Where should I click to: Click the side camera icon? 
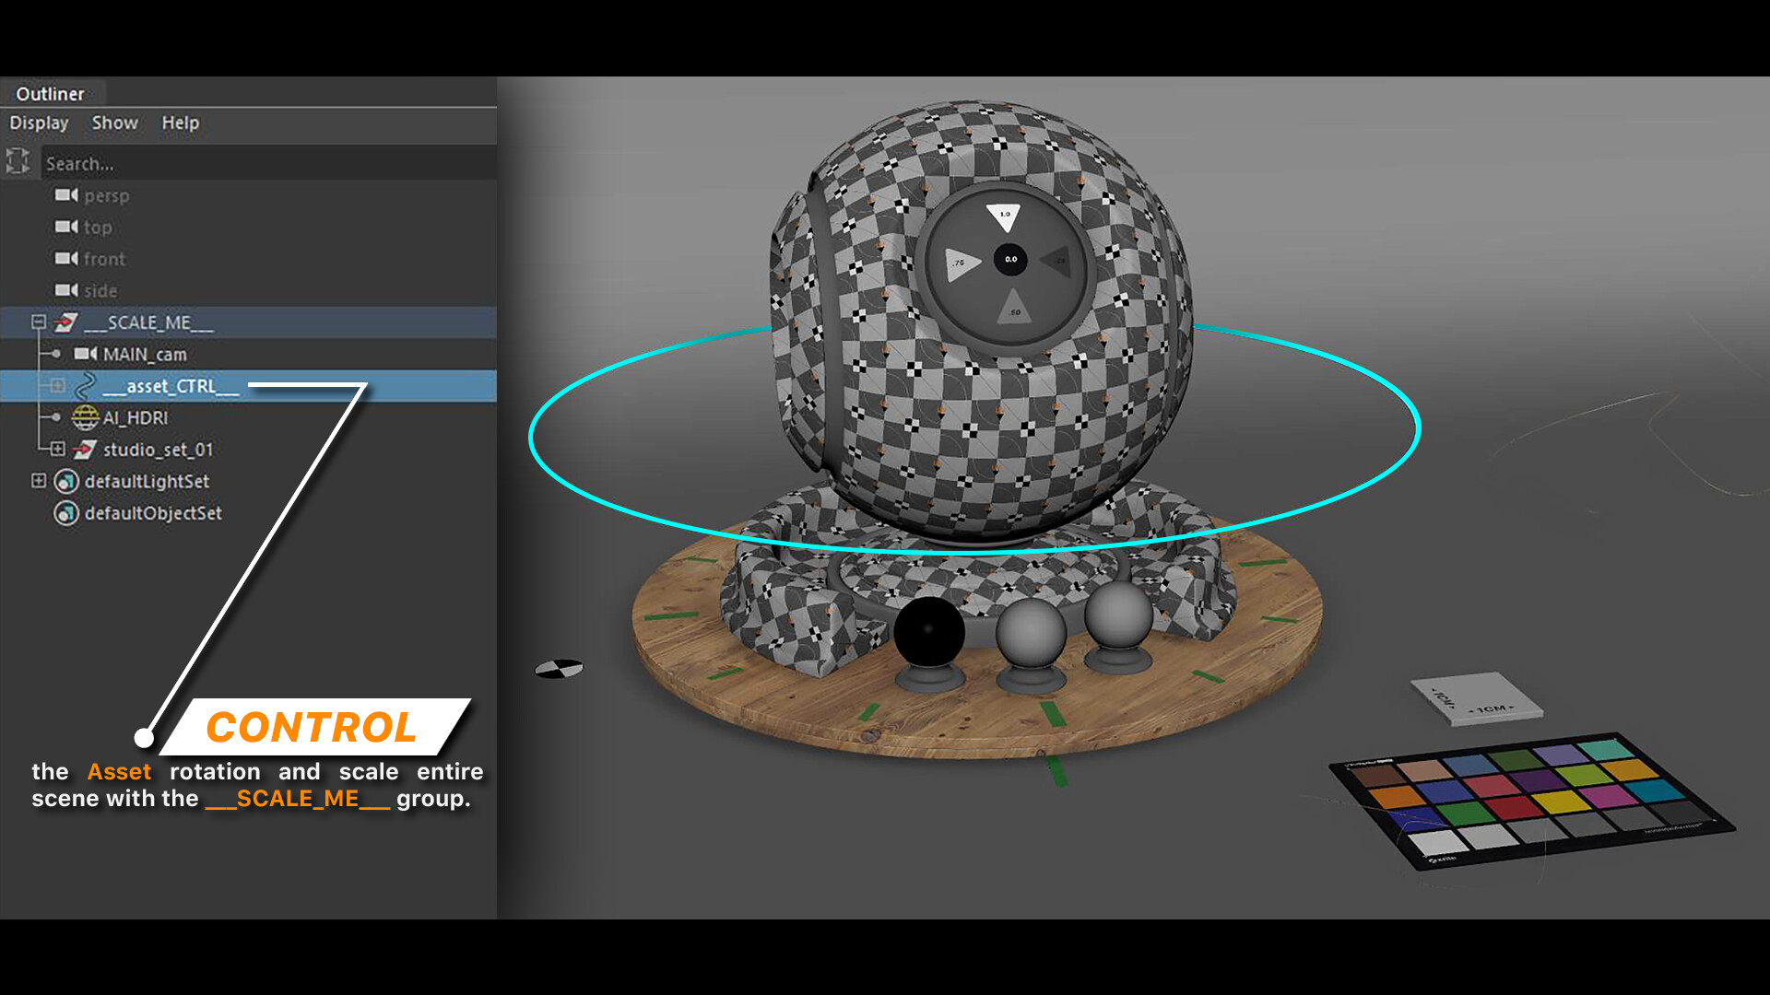[x=67, y=290]
